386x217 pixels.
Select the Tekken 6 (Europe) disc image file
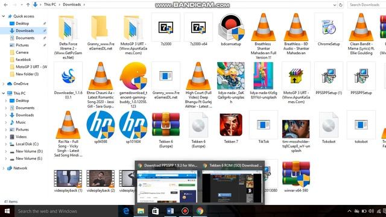(x=198, y=130)
